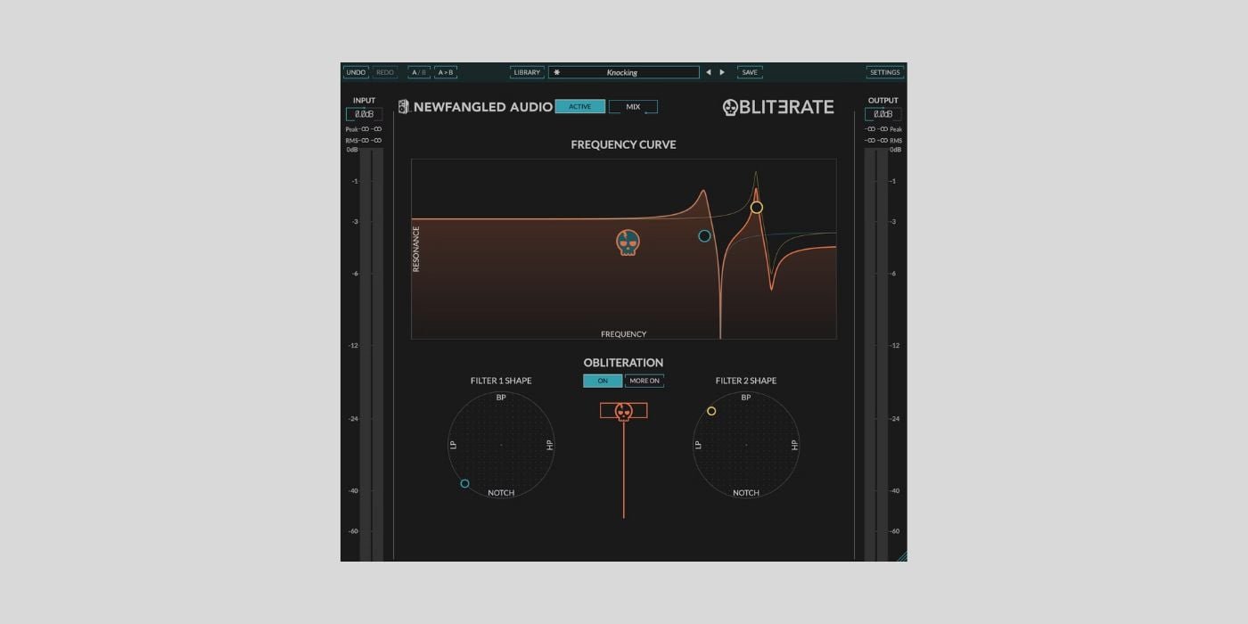
Task: Turn Obliteration ON button off
Action: coord(603,381)
